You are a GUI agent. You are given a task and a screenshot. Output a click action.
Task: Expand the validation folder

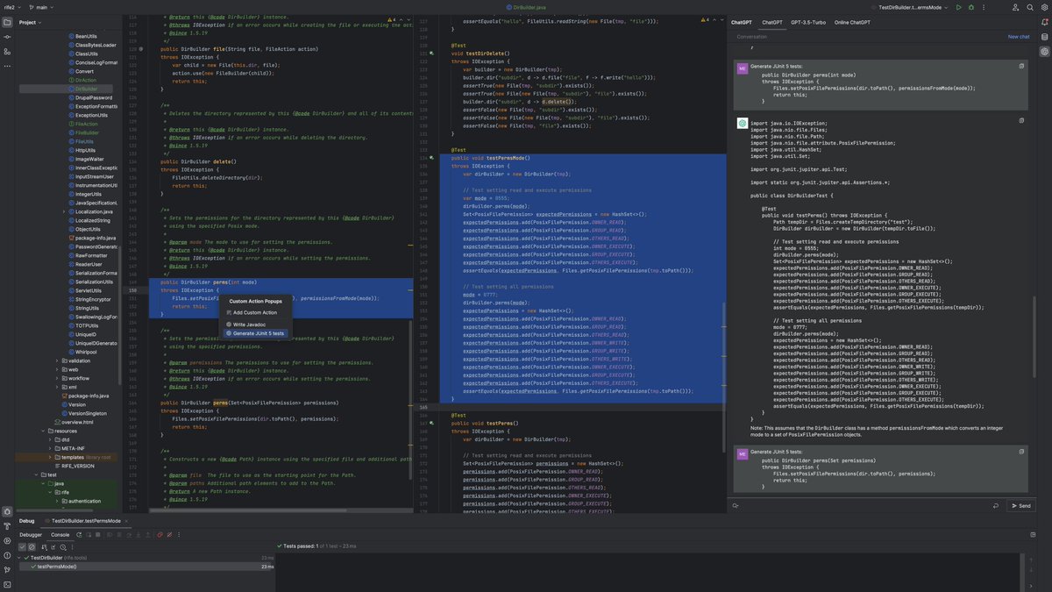(57, 360)
